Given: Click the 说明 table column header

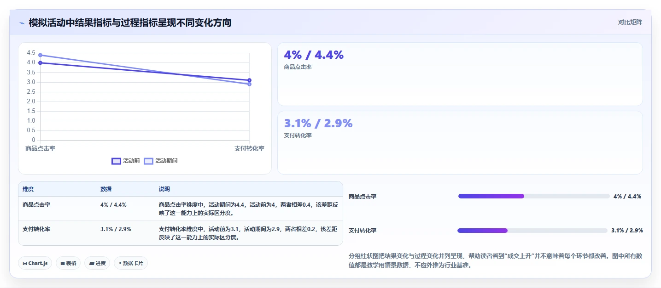Looking at the screenshot, I should (x=164, y=189).
